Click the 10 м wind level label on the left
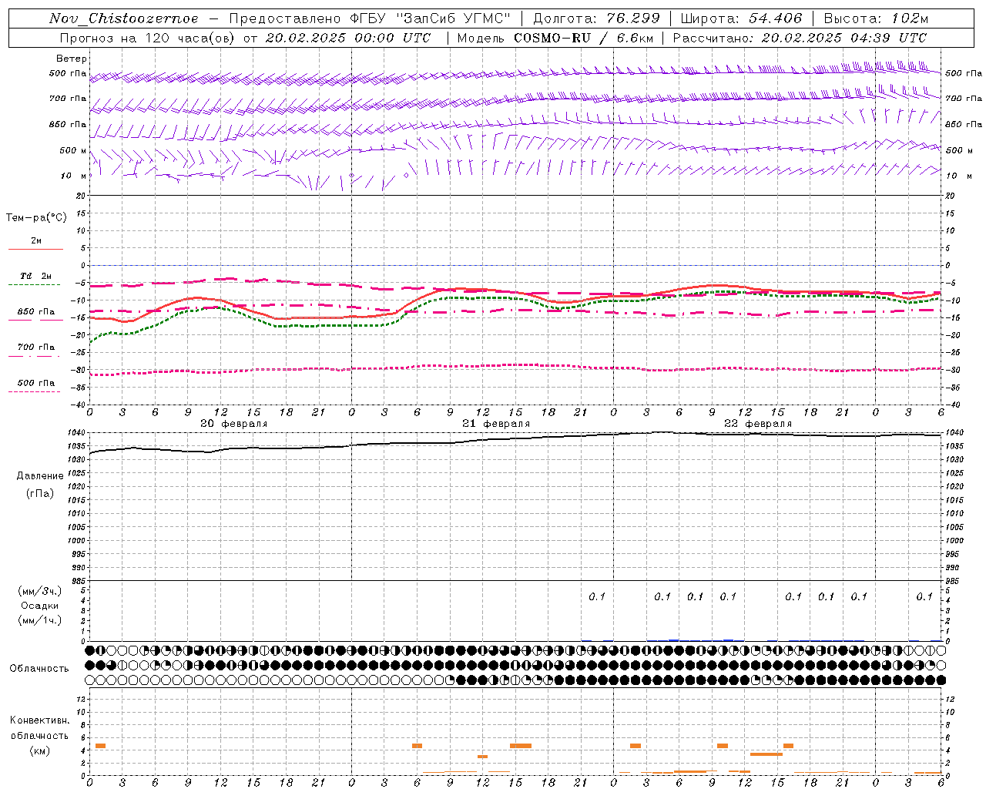Screen dimensions: 986x789 pos(73,176)
